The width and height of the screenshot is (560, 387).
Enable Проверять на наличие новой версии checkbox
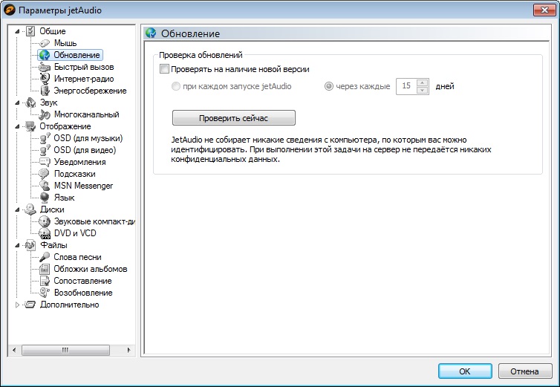click(164, 69)
